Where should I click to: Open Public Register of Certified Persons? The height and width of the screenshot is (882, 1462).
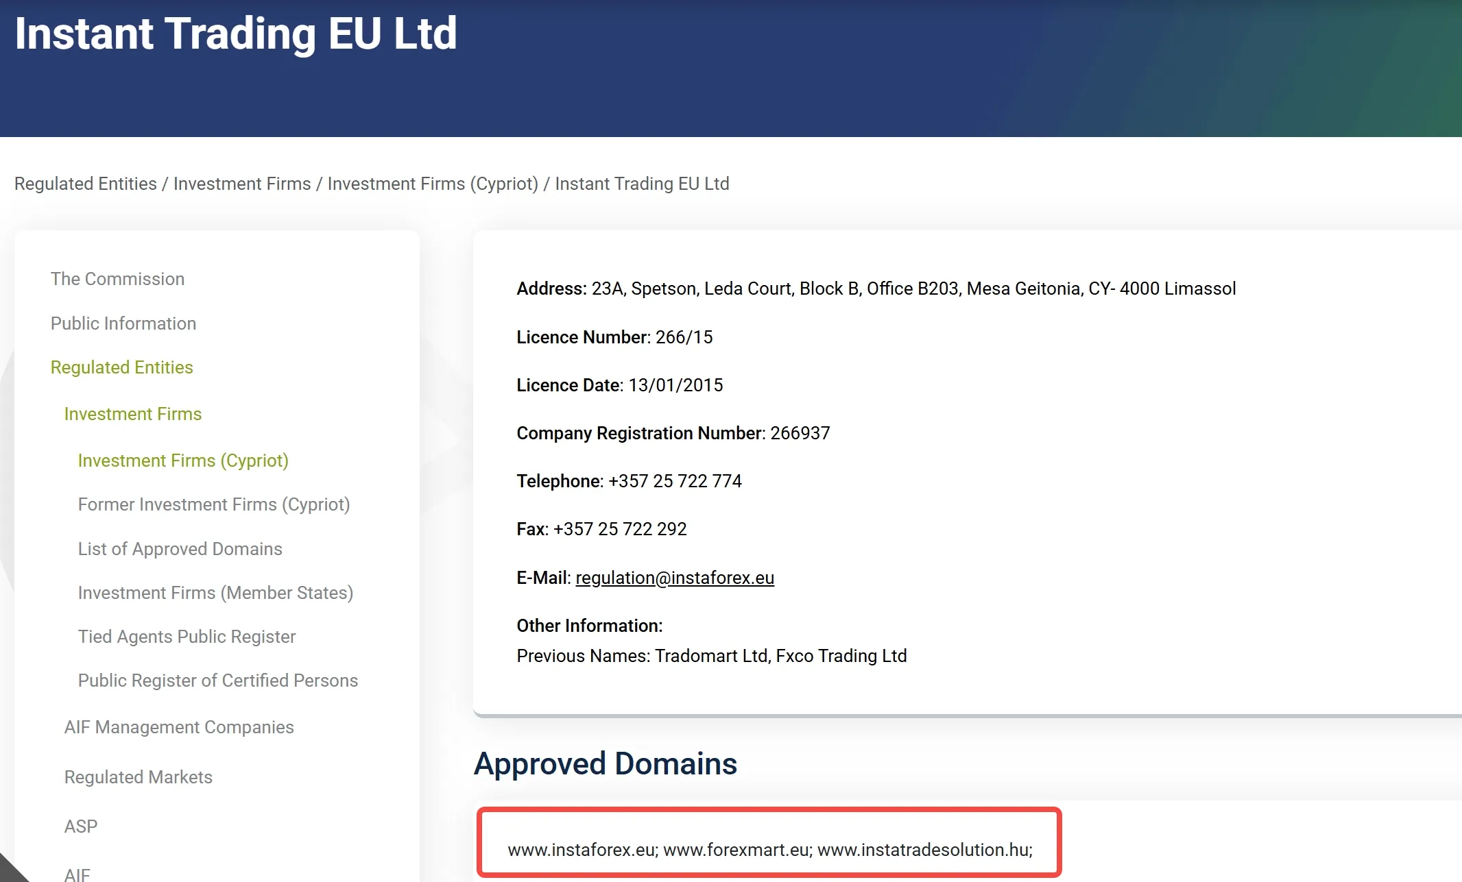point(218,681)
